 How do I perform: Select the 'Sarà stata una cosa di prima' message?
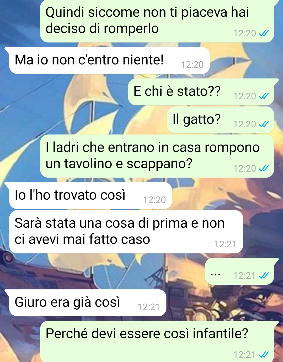click(126, 232)
